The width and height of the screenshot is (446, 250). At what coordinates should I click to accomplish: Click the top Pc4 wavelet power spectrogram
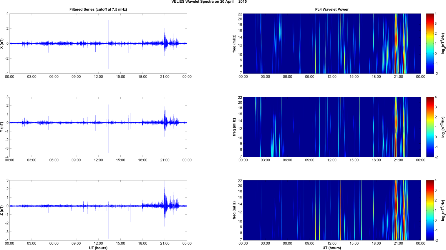[332, 43]
